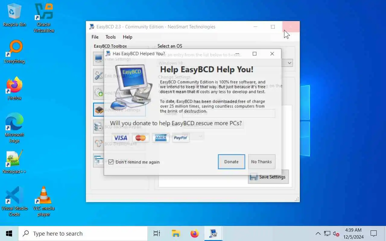Viewport: 386px width, 241px height.
Task: Click the EasyBCD computer logo image
Action: tap(131, 87)
